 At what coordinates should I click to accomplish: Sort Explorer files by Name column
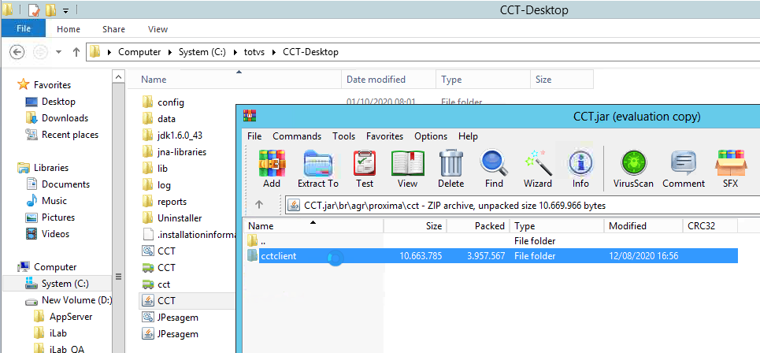(235, 80)
